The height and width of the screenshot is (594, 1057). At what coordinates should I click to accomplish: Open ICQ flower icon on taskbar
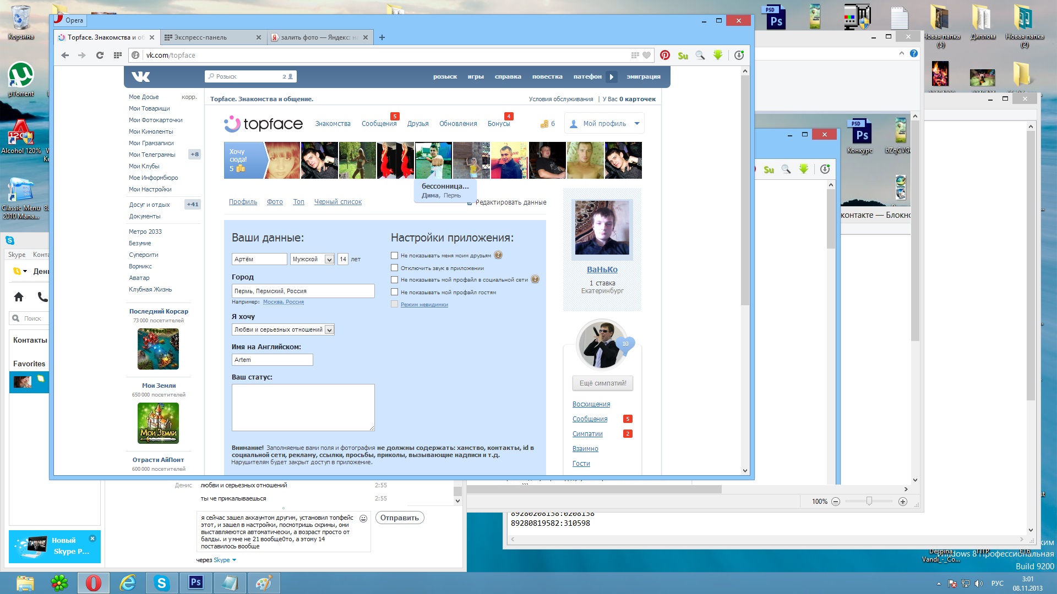59,583
